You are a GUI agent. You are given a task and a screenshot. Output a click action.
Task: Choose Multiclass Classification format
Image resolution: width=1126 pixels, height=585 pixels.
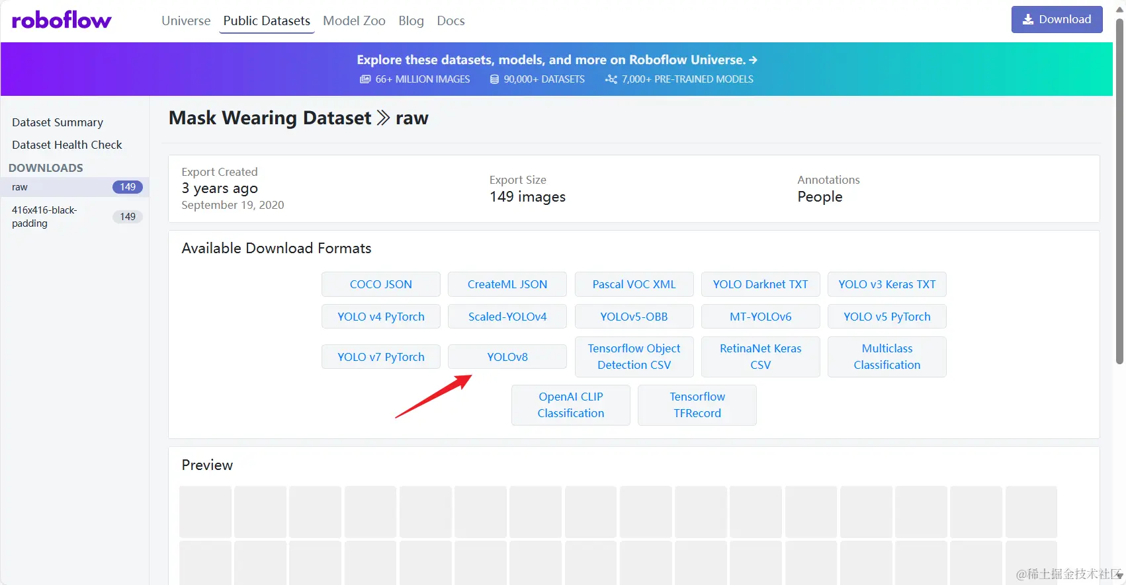887,357
